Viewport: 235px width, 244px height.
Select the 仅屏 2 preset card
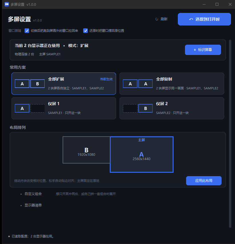pos(172,108)
